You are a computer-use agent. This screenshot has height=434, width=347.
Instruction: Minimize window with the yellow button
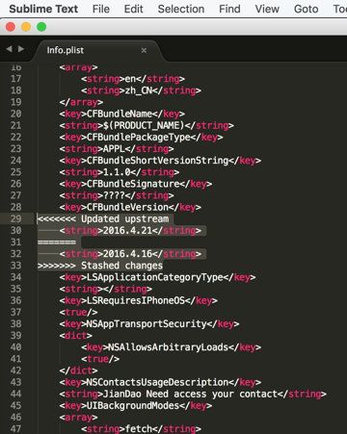pos(26,27)
